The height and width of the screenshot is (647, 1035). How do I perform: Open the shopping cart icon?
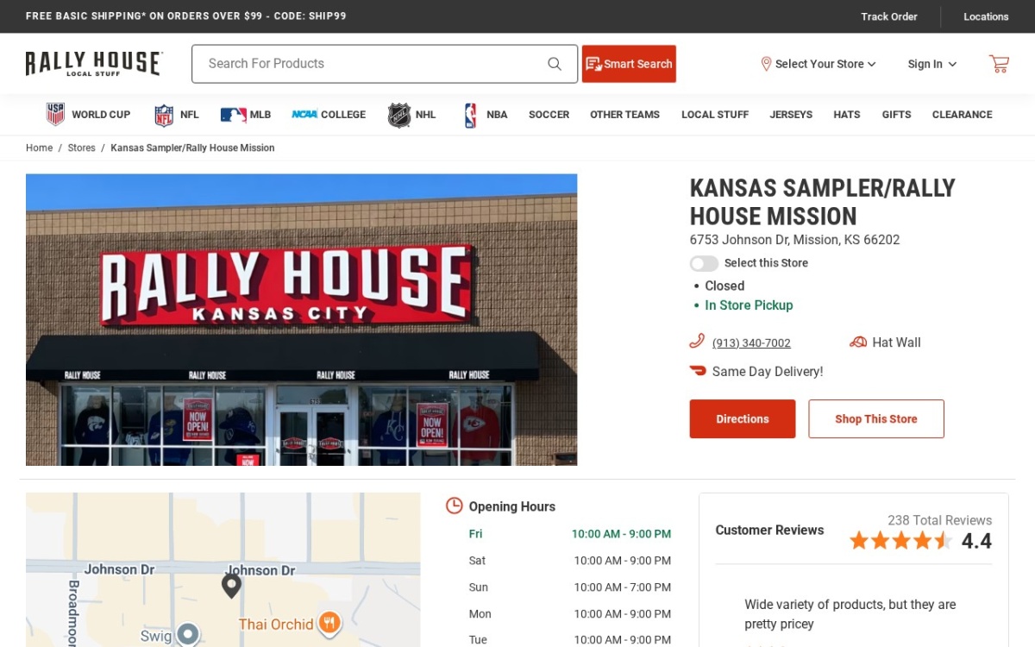pyautogui.click(x=999, y=64)
